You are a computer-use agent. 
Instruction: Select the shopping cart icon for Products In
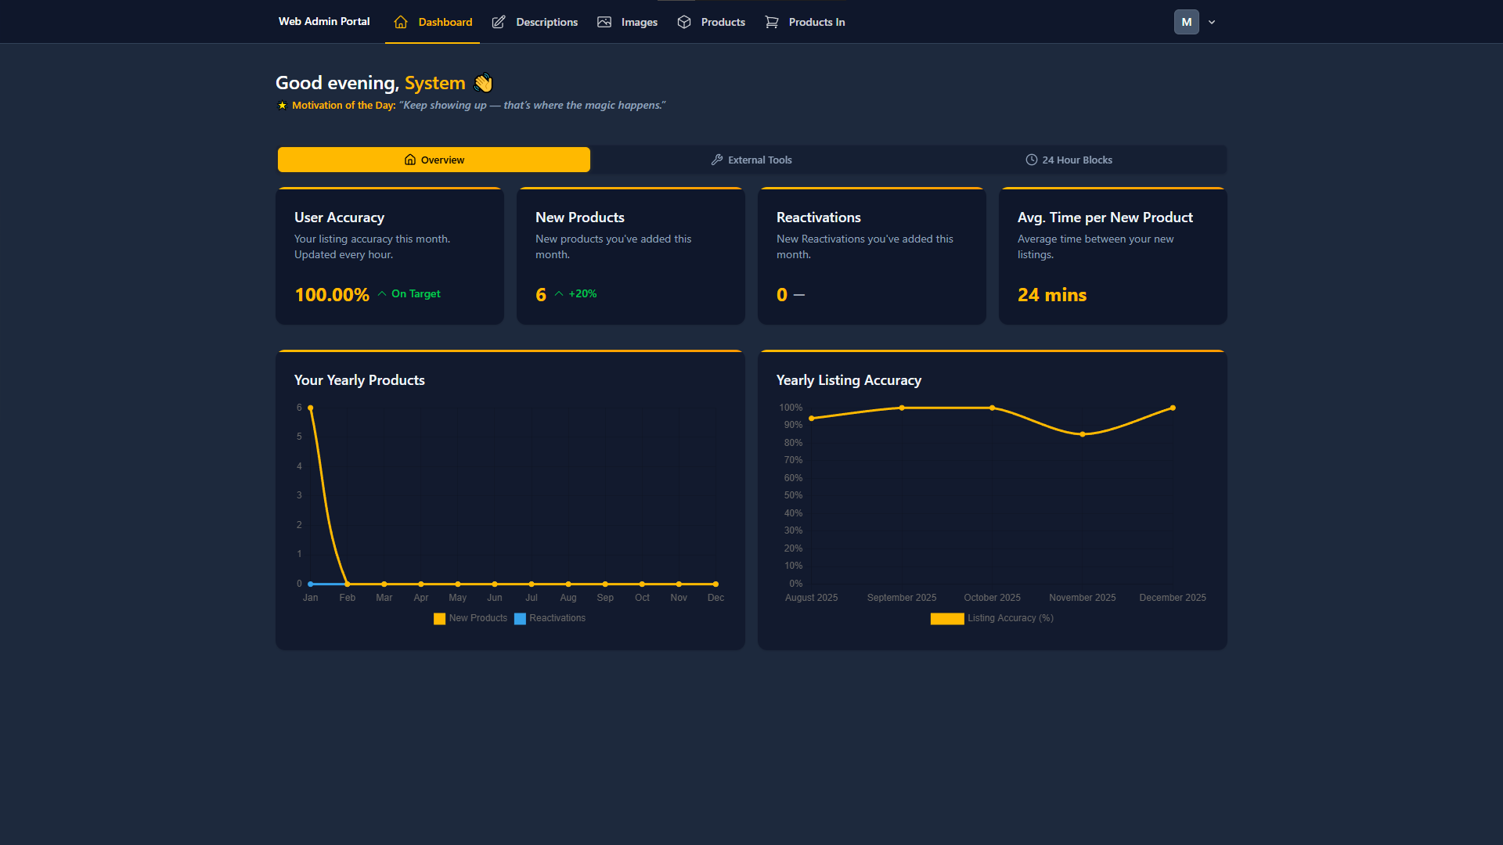[x=772, y=22]
